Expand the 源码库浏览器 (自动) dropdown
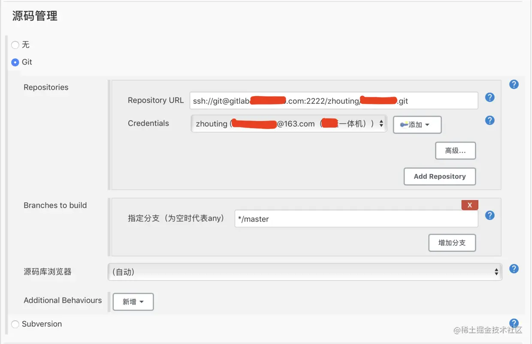This screenshot has height=344, width=532. [x=305, y=271]
